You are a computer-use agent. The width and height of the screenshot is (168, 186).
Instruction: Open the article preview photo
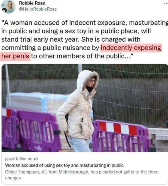(x=85, y=108)
